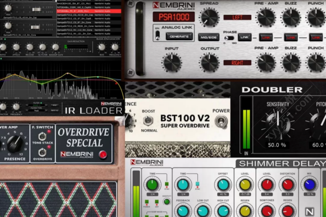The height and width of the screenshot is (217, 326).
Task: Toggle the Analog Link On switch
Action: tap(158, 35)
